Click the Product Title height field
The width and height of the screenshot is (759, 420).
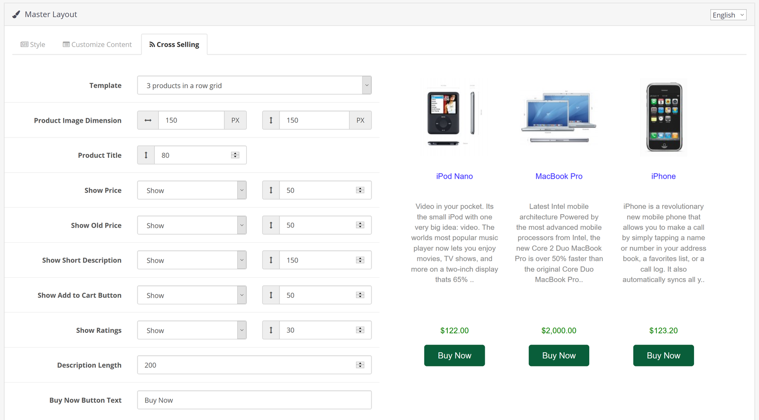pyautogui.click(x=200, y=155)
